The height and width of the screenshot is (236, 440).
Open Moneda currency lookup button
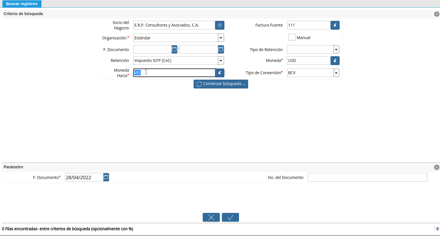pos(335,60)
